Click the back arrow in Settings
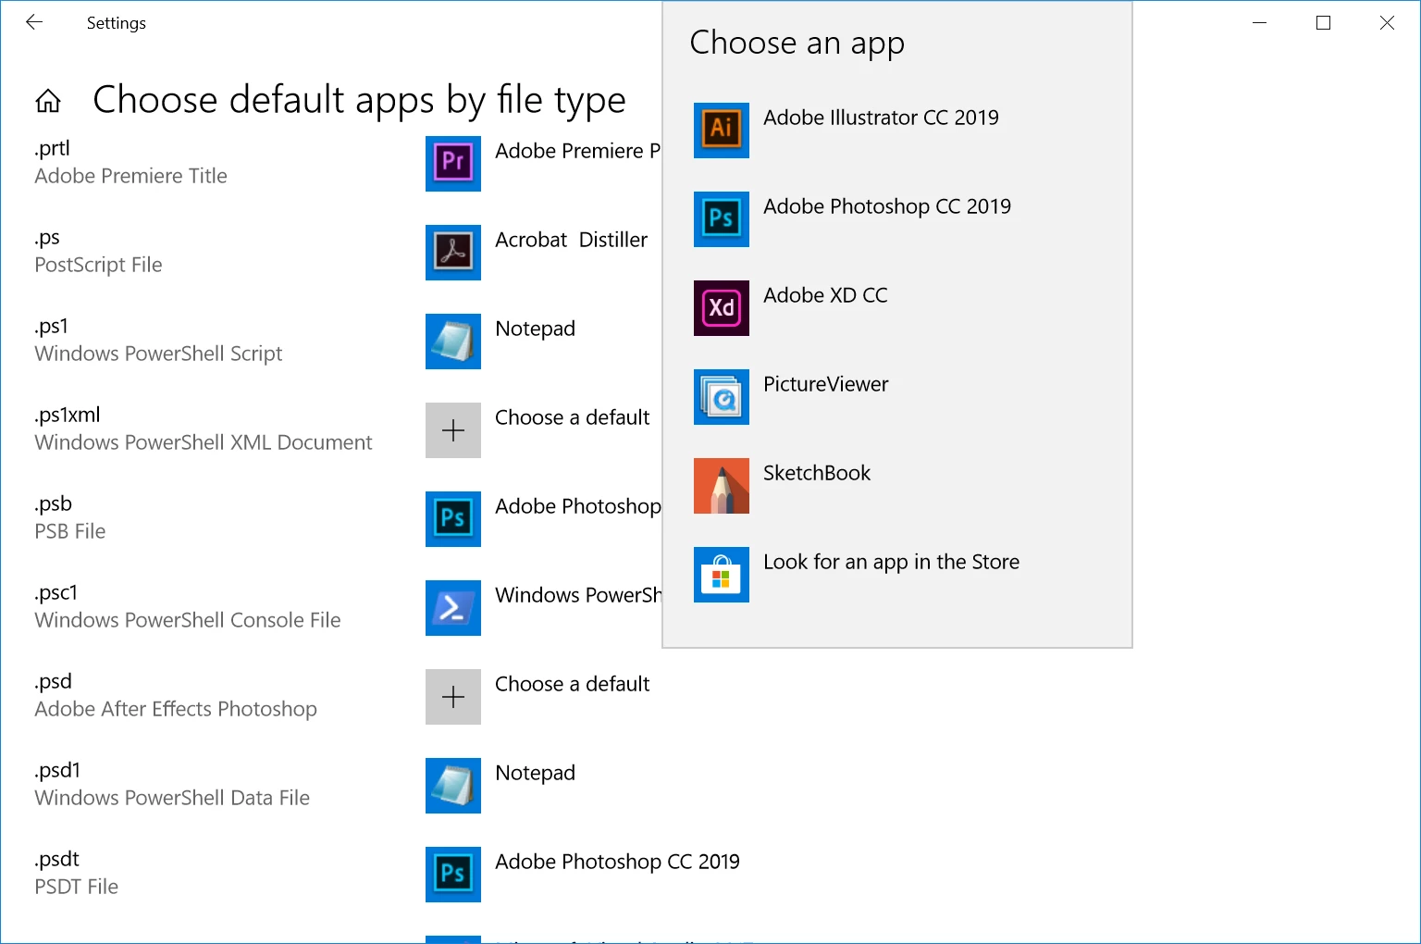Screen dimensions: 1421x944 (x=34, y=22)
